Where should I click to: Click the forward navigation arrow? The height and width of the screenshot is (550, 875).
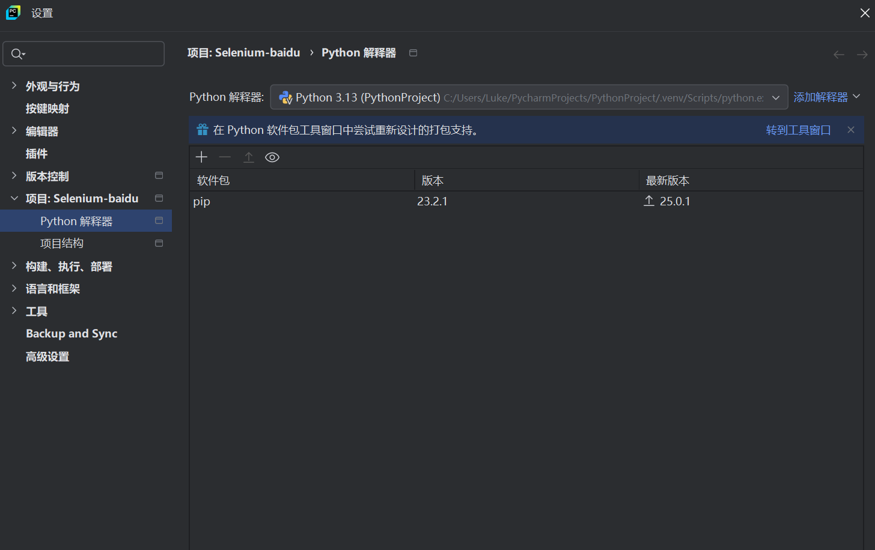tap(862, 54)
